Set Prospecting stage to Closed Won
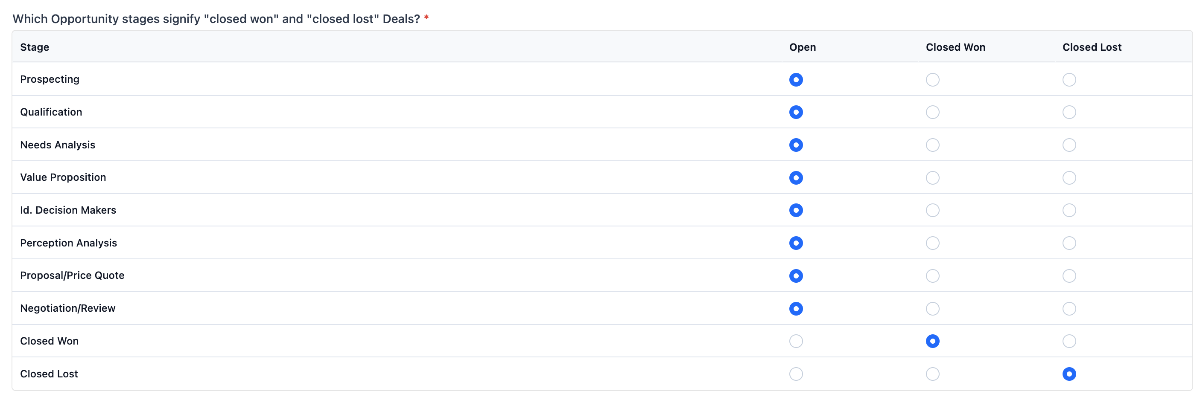Screen dimensions: 1203x400 [x=932, y=80]
